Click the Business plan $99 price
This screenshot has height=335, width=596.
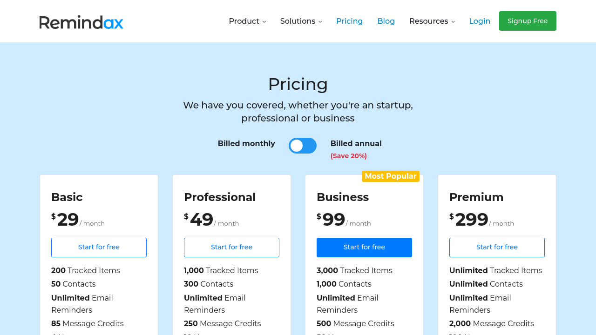pyautogui.click(x=333, y=220)
